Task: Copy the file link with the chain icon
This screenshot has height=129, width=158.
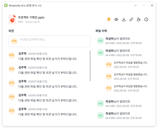Action: (x=131, y=19)
